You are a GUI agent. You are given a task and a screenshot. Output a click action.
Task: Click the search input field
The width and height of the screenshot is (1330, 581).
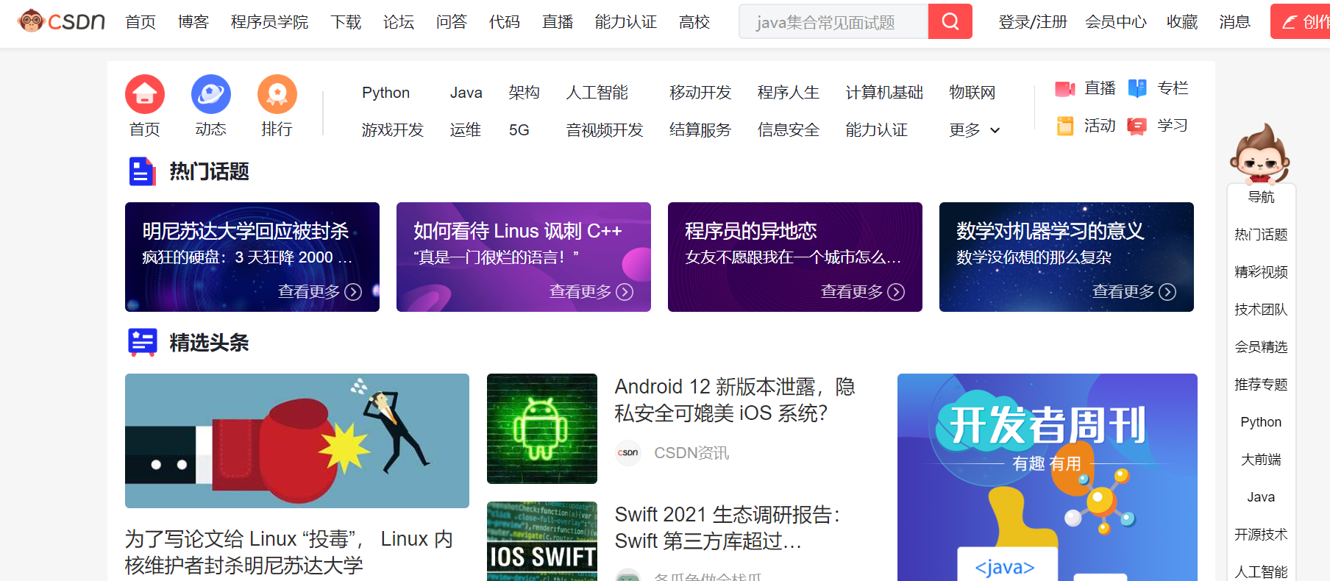[833, 21]
